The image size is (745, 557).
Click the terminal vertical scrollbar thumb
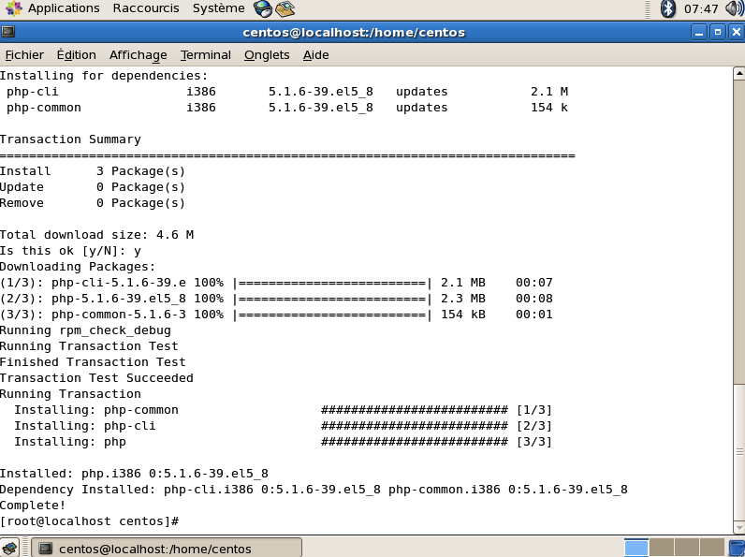click(x=738, y=451)
